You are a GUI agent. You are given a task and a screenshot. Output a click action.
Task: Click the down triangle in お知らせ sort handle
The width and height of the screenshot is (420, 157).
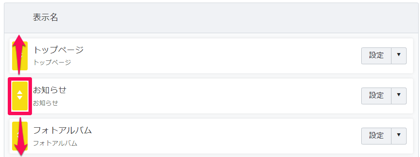[x=20, y=97]
